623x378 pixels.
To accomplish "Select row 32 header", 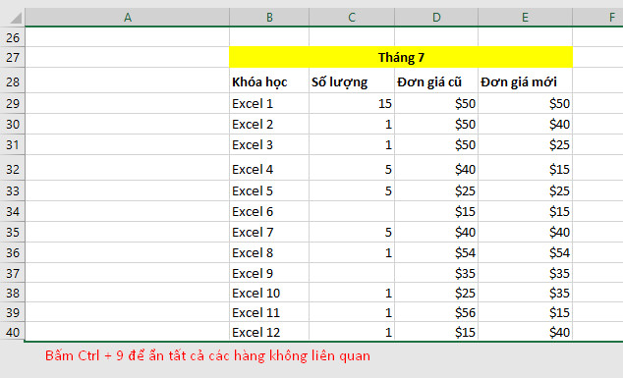I will point(13,169).
